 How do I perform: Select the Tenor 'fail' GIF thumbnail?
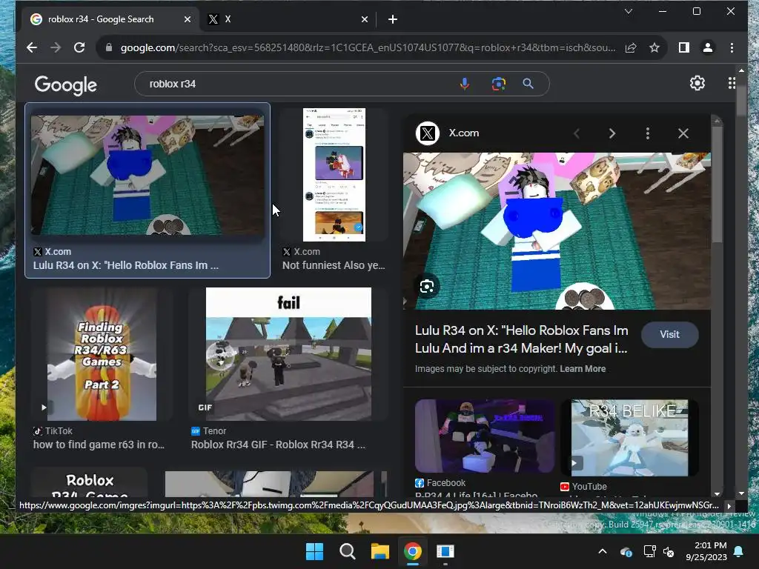[288, 354]
